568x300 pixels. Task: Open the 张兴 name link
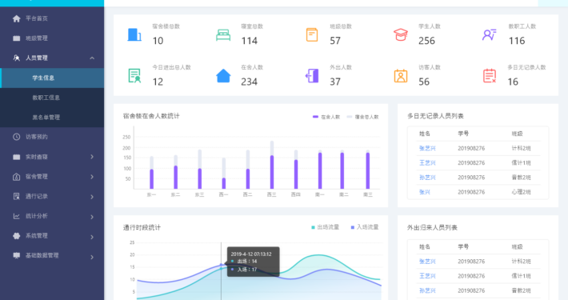pyautogui.click(x=425, y=192)
